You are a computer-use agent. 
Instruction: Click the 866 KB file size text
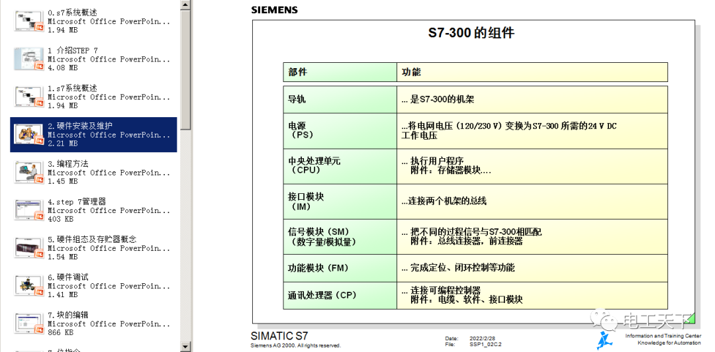[x=61, y=333]
